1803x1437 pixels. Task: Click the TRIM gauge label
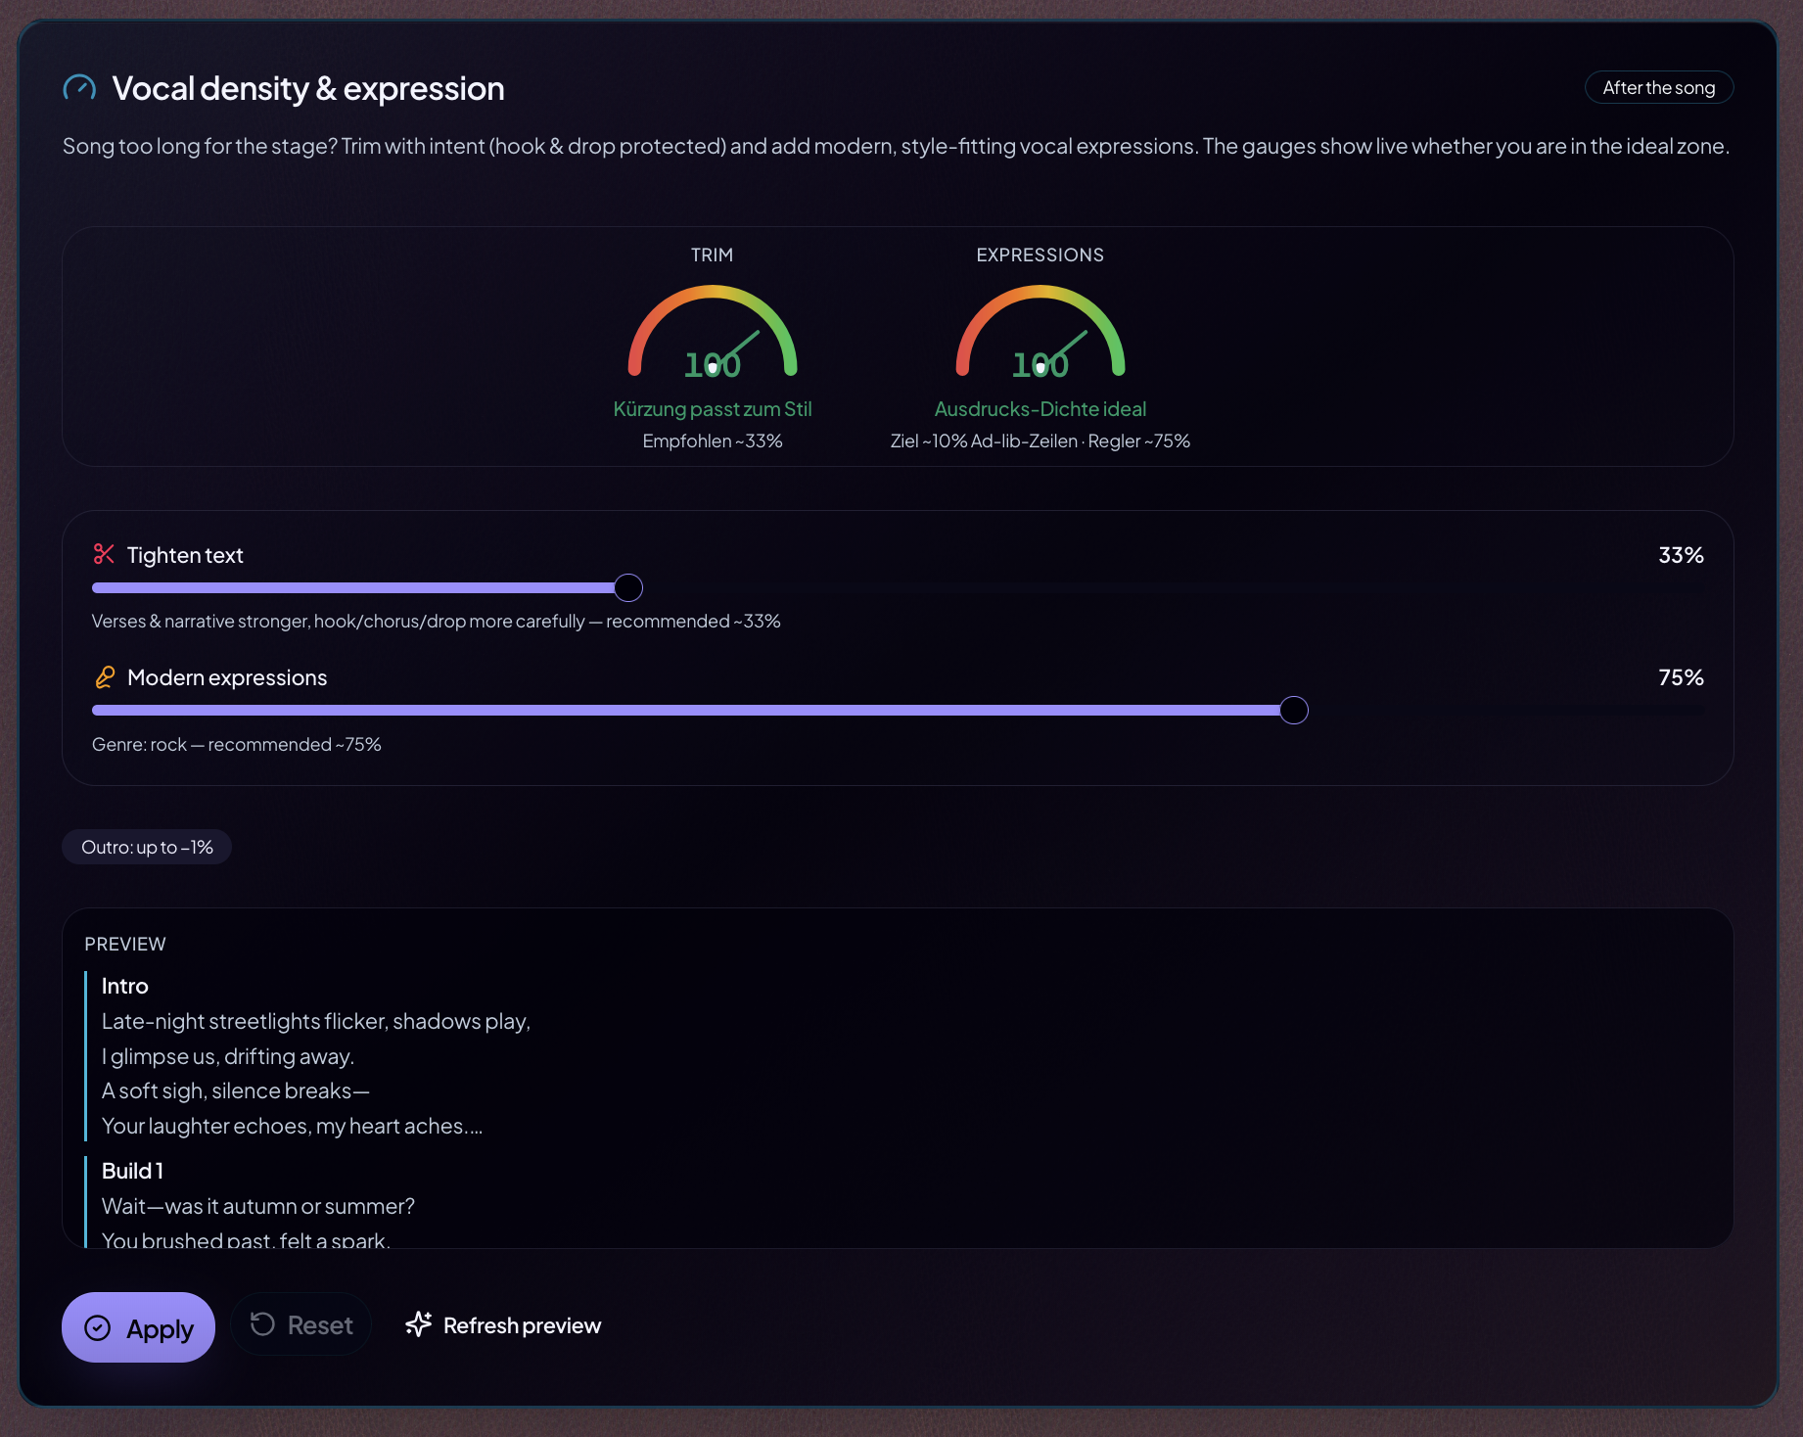[712, 255]
